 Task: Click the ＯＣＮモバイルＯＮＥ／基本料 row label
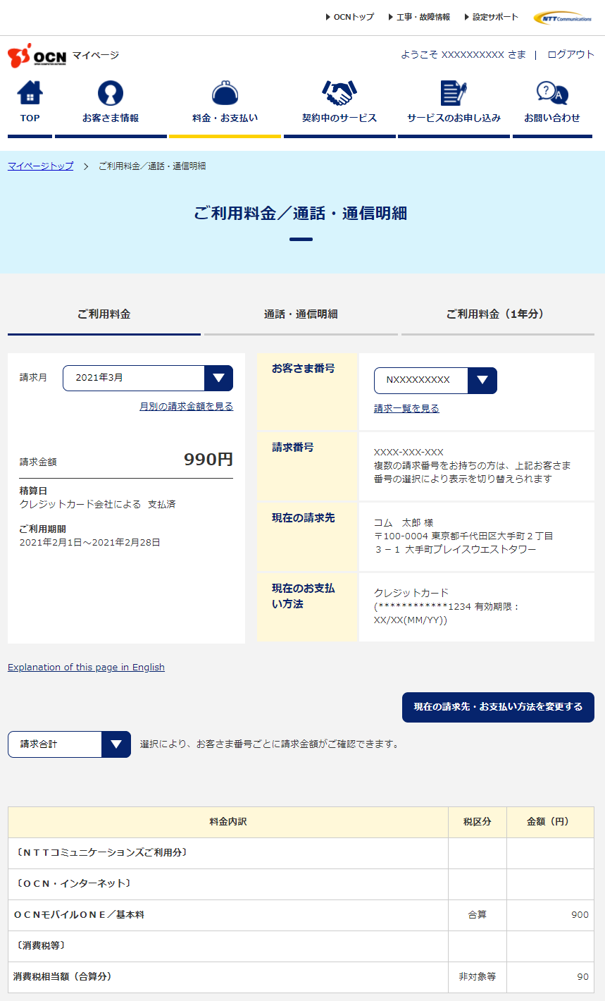(x=79, y=914)
